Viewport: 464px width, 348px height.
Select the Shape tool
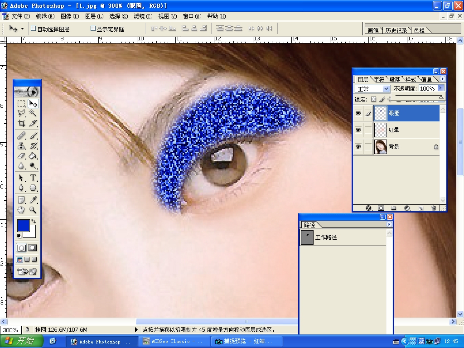(x=33, y=188)
